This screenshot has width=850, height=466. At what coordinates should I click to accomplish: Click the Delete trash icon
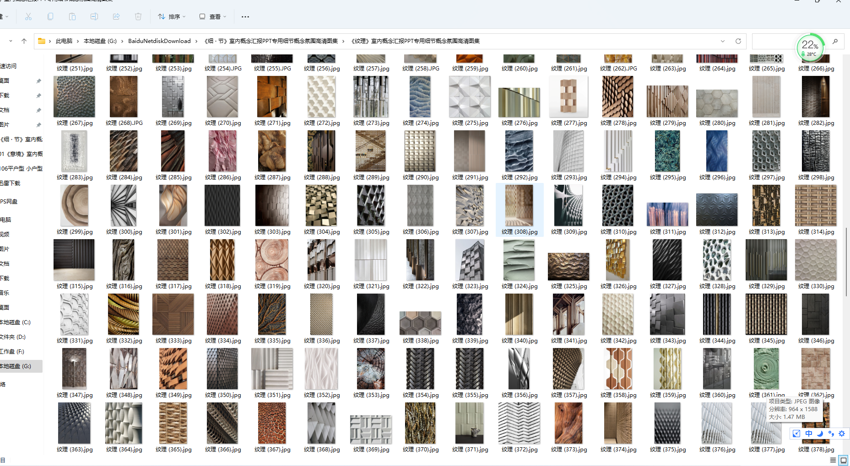(x=138, y=16)
